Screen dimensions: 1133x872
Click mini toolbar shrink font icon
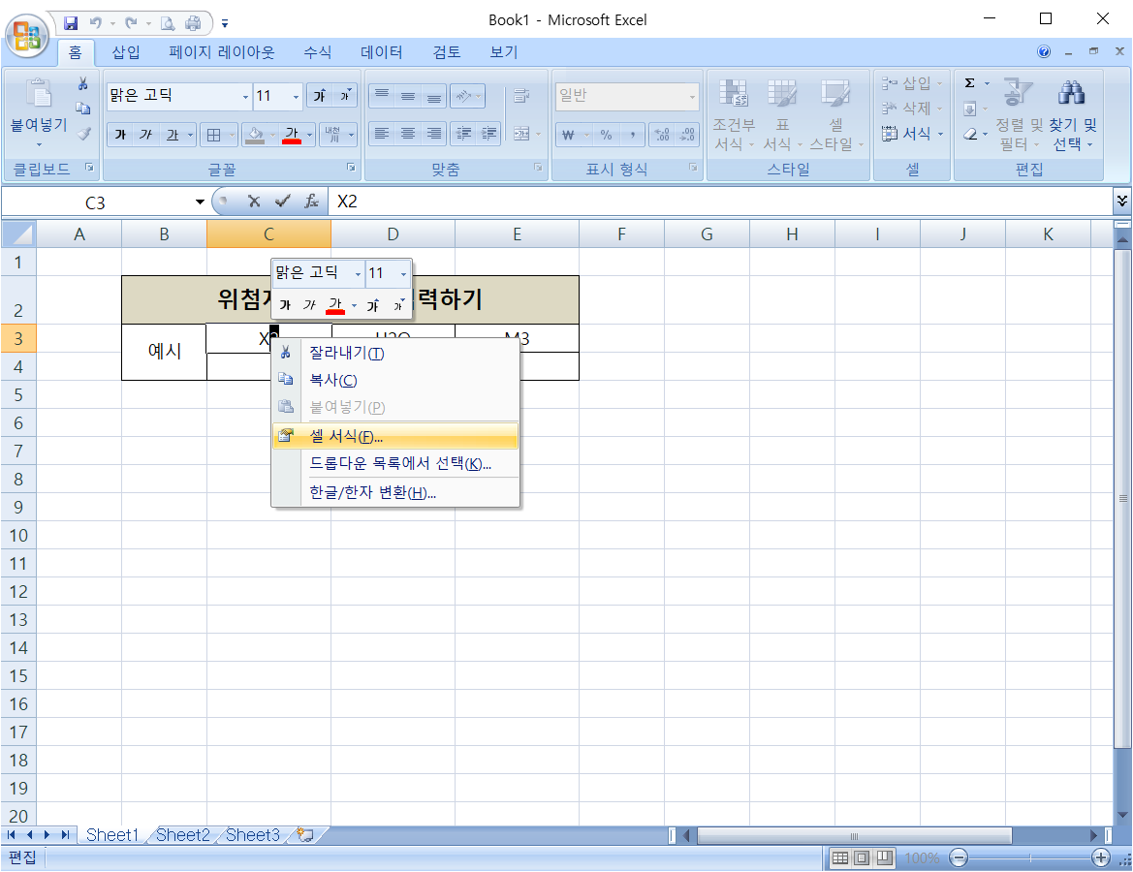397,305
